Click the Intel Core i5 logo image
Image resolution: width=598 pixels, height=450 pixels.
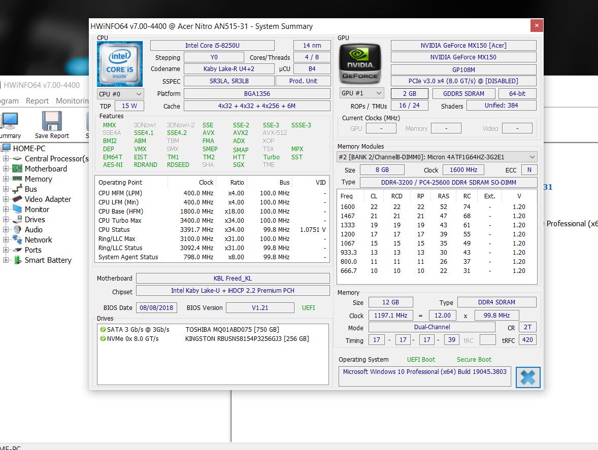(120, 63)
